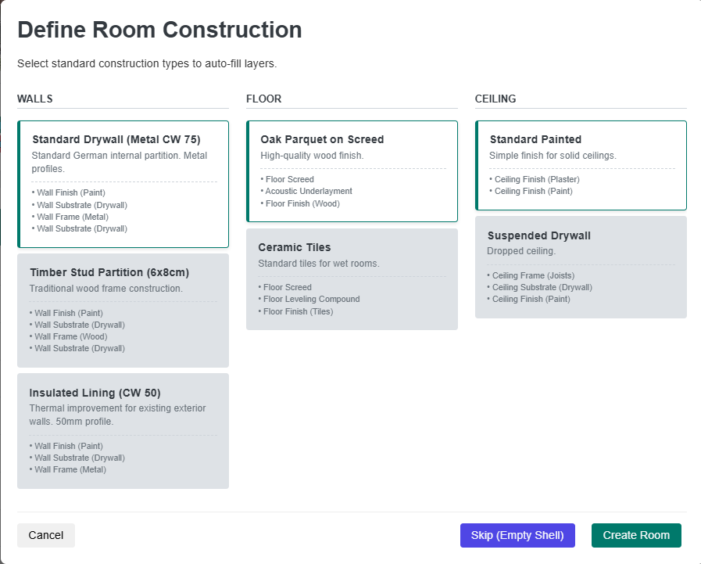Image resolution: width=701 pixels, height=564 pixels.
Task: Click 'Select standard construction types' subtitle text
Action: [147, 63]
